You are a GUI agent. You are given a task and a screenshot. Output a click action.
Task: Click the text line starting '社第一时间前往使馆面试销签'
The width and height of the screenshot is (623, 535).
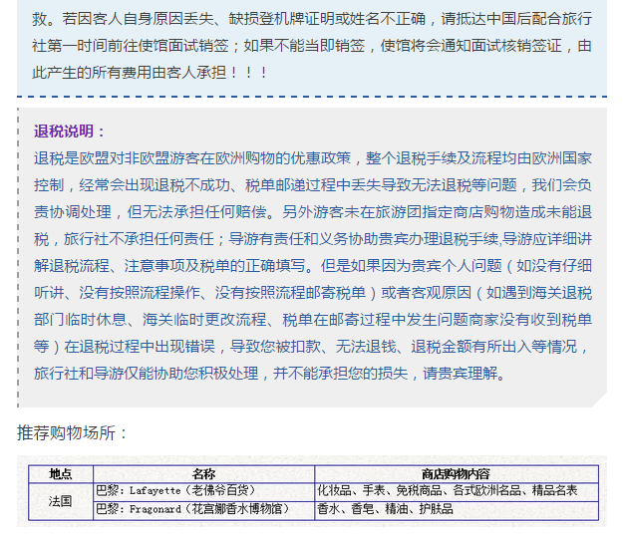pos(312,47)
